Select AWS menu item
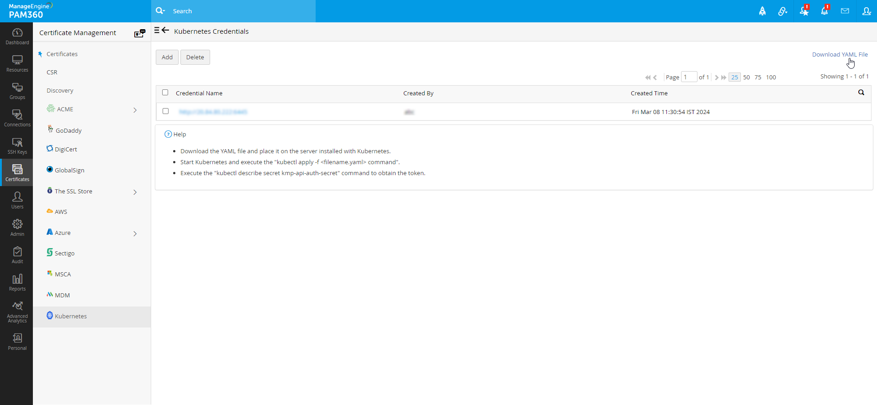Screen dimensions: 877x405 57,212
